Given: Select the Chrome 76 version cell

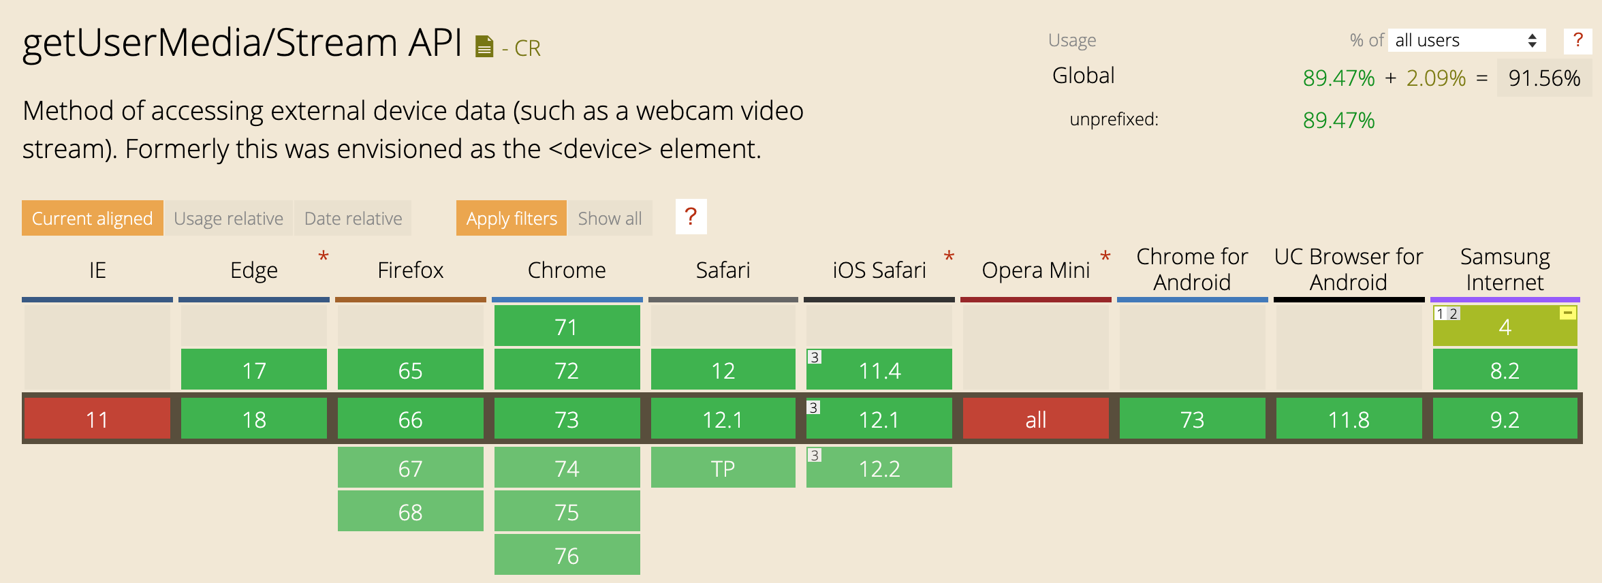Looking at the screenshot, I should [x=567, y=554].
